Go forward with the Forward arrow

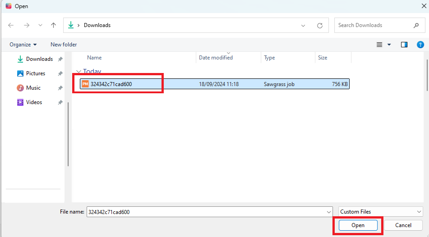coord(27,25)
